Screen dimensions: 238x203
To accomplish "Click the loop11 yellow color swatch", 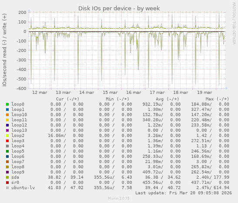I will click(x=7, y=120).
